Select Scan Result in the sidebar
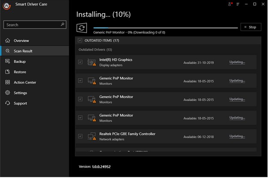Screen dimensions: 268x178 tap(23, 51)
